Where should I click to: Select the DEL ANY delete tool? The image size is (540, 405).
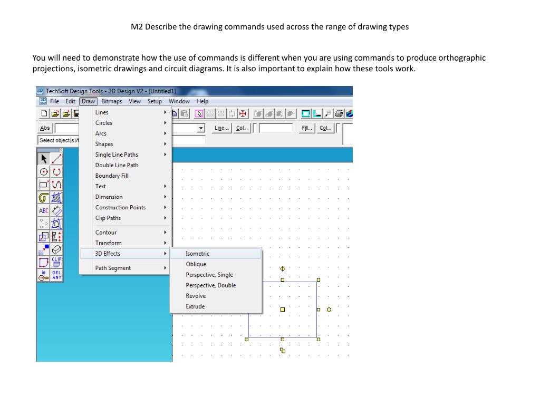(x=56, y=275)
